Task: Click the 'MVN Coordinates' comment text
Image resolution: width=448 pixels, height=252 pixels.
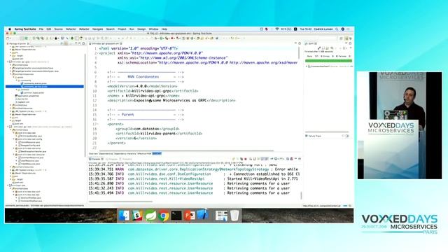Action: [143, 77]
